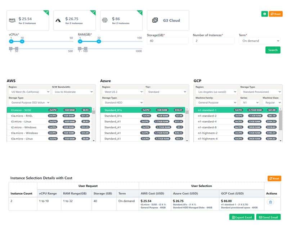
Task: Send the cost details by email
Action: pyautogui.click(x=268, y=217)
